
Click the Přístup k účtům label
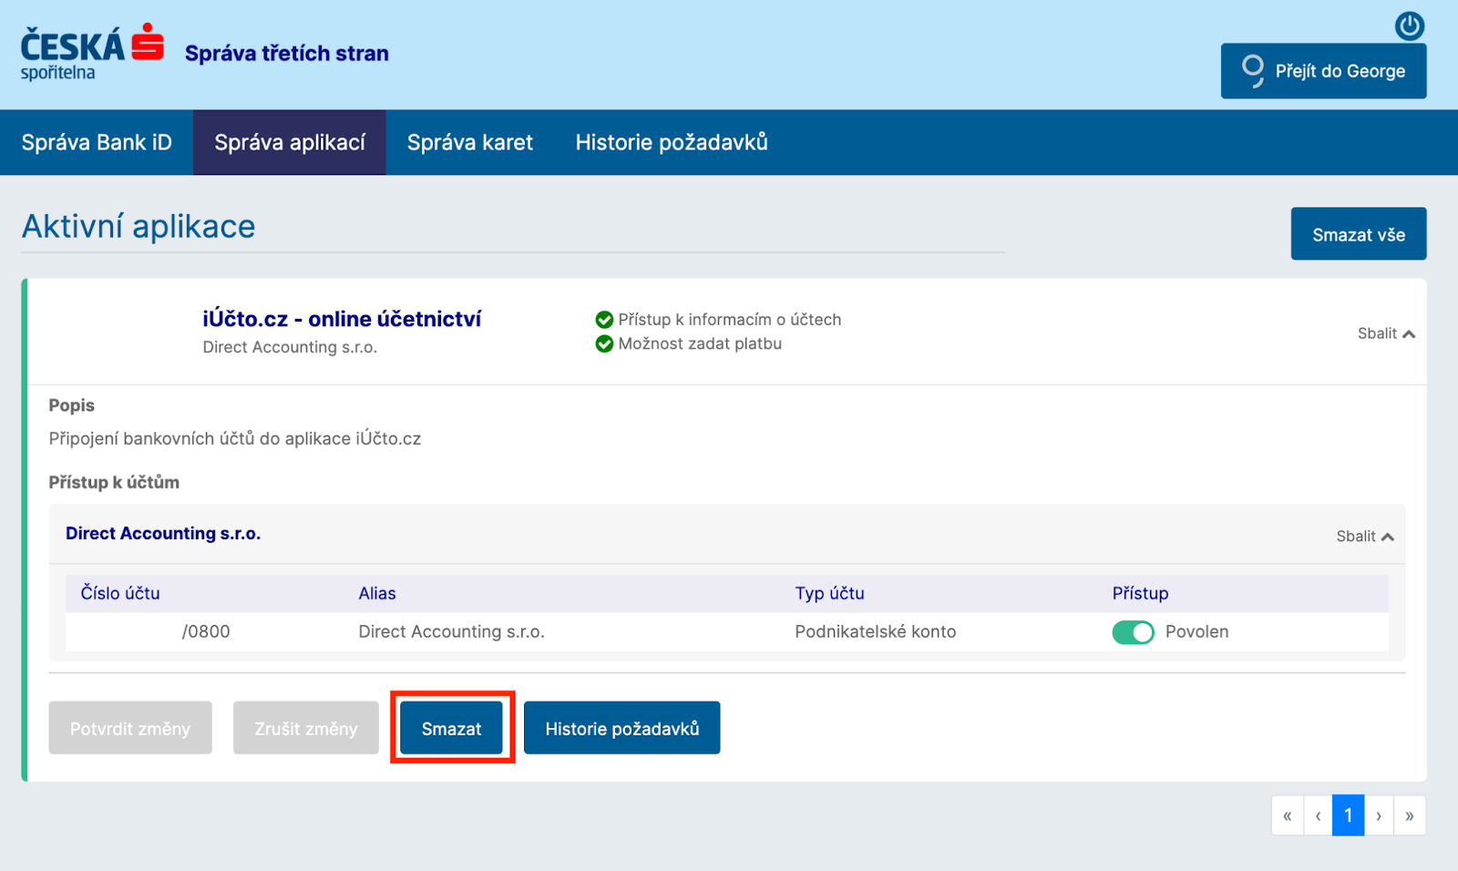(x=114, y=483)
